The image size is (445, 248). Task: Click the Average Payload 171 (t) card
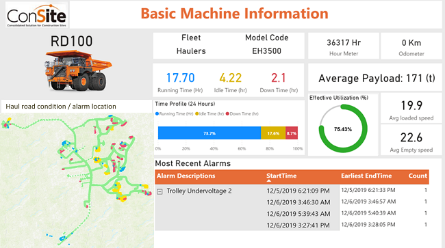click(x=377, y=78)
